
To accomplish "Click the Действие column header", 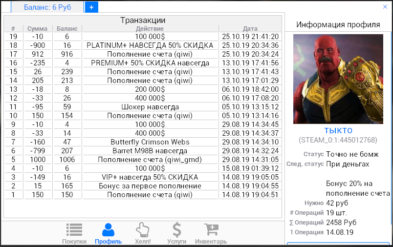I will tap(150, 29).
